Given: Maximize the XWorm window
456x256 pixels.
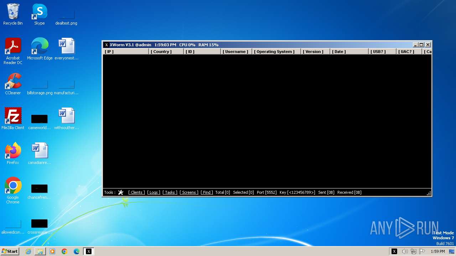Looking at the screenshot, I should [x=421, y=45].
